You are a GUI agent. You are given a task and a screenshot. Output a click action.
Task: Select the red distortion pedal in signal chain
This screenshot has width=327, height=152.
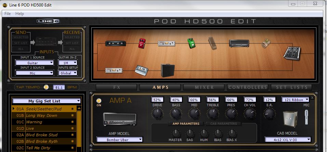click(x=142, y=43)
